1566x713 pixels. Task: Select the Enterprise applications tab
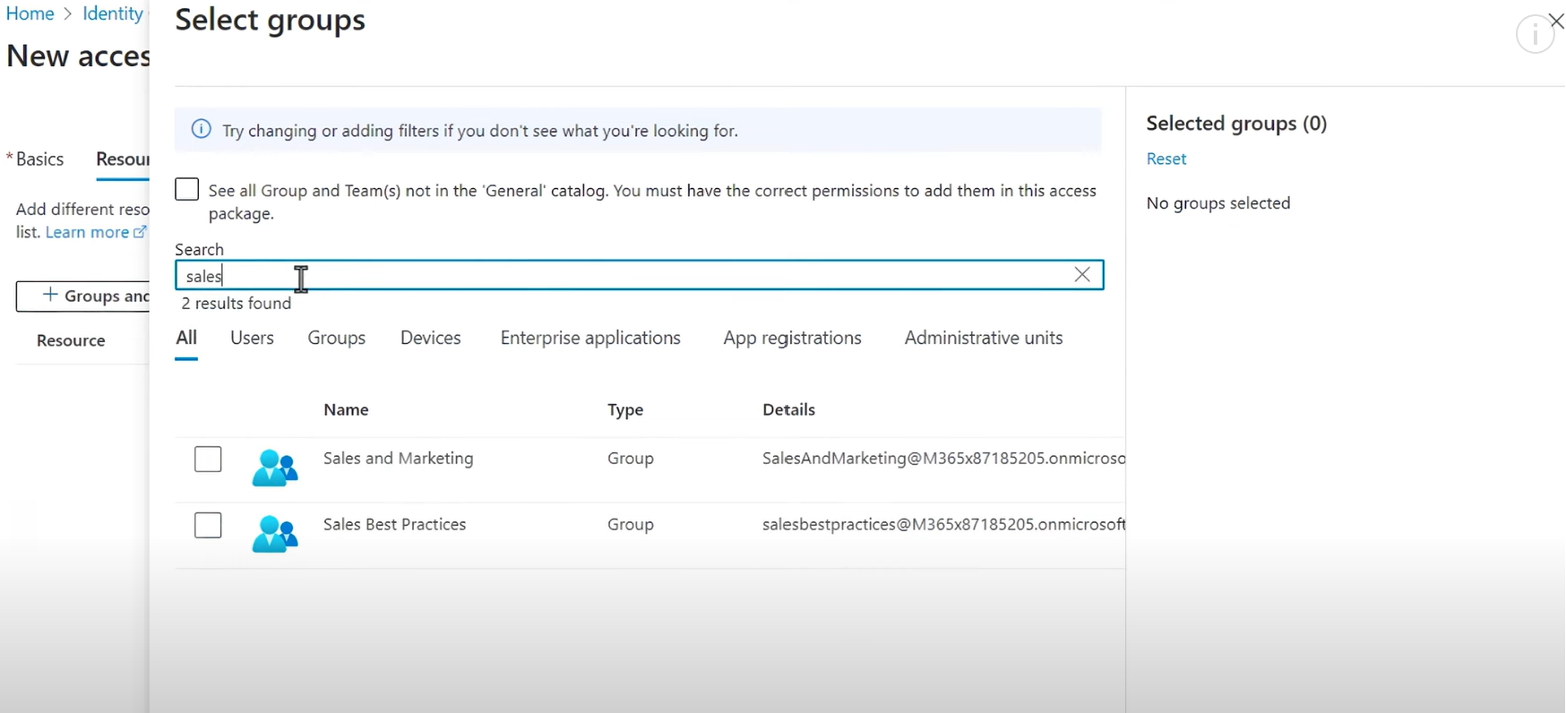[x=590, y=338]
